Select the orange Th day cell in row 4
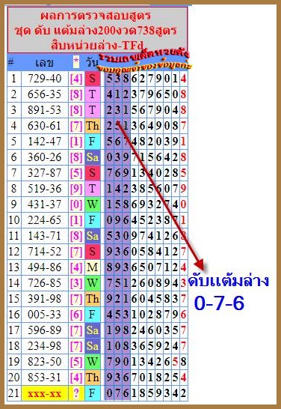Image resolution: width=281 pixels, height=409 pixels. tap(93, 126)
